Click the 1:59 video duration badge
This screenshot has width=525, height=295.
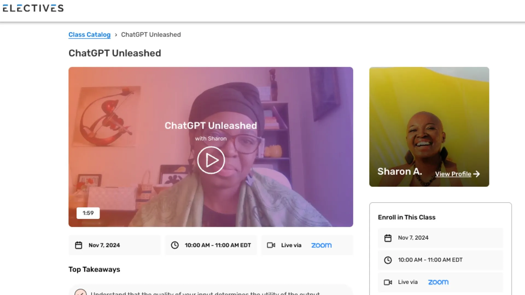click(88, 213)
